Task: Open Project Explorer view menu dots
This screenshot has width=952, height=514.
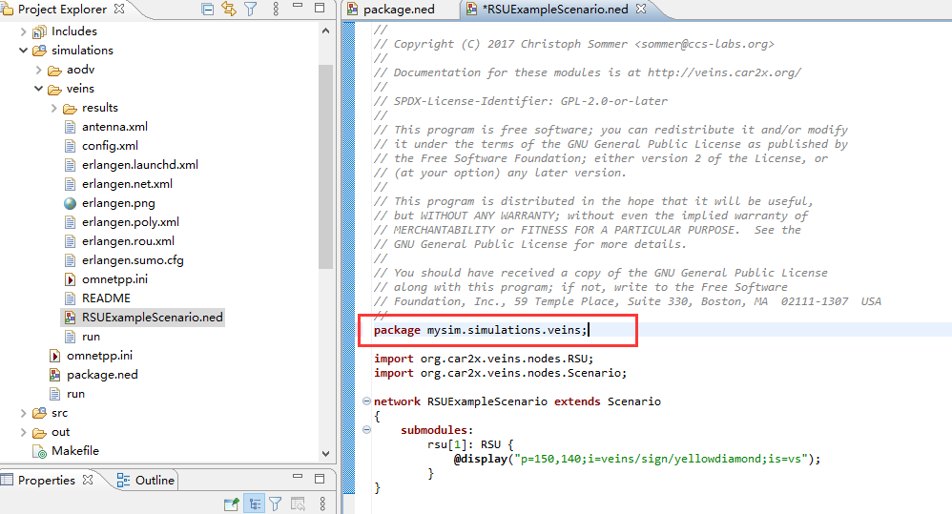Action: (x=276, y=10)
